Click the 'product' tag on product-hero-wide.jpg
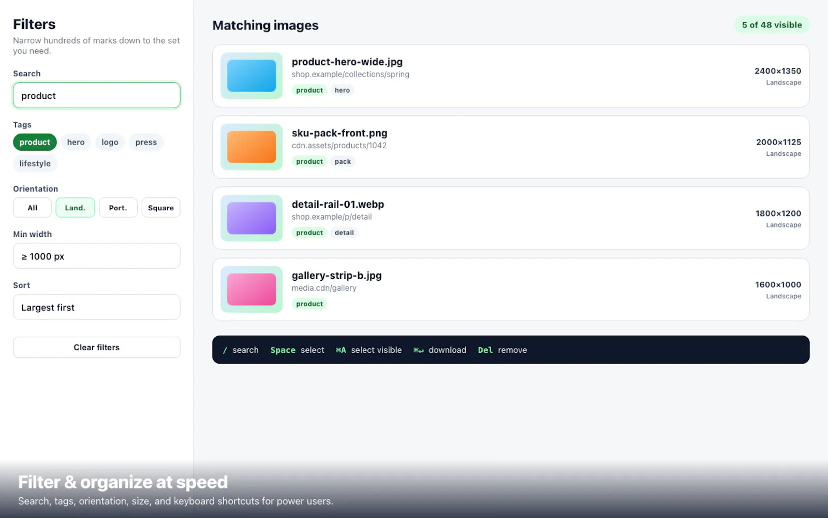Screen dimensions: 828x518 click(309, 90)
